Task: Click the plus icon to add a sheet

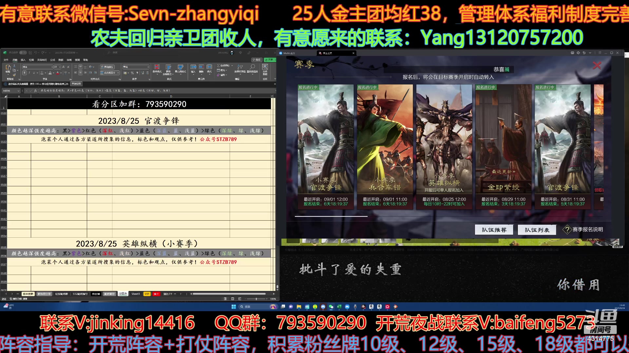Action: tap(181, 294)
